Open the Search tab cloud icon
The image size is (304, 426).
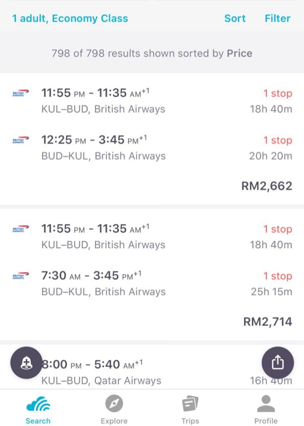(38, 404)
